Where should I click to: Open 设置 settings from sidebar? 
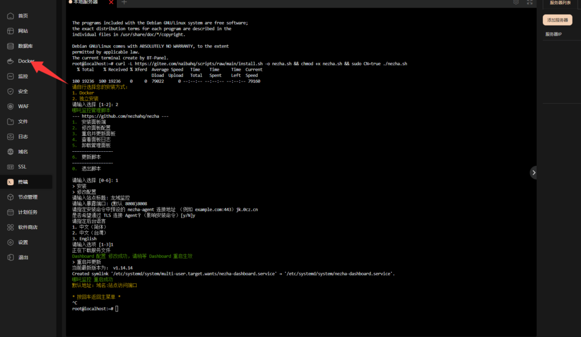[x=23, y=242]
